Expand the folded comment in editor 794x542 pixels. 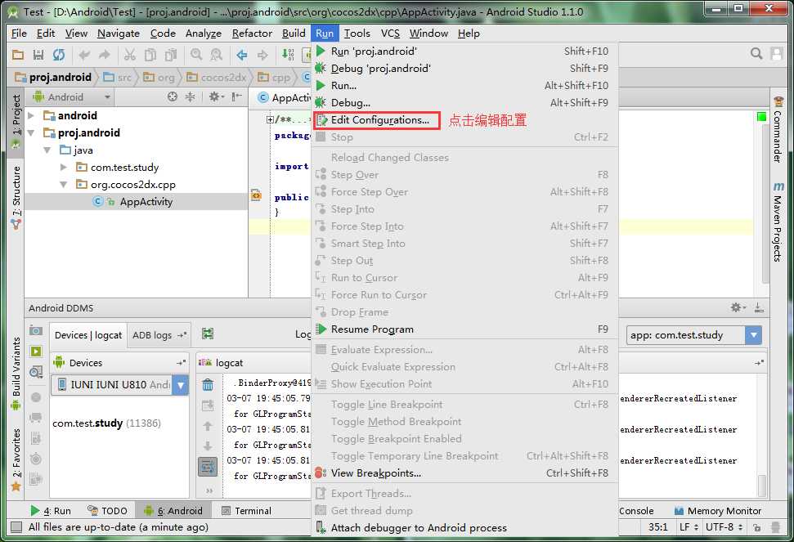coord(270,120)
